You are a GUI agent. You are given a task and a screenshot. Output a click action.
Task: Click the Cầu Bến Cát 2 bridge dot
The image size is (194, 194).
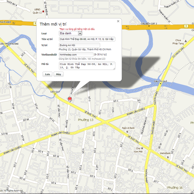149,26
